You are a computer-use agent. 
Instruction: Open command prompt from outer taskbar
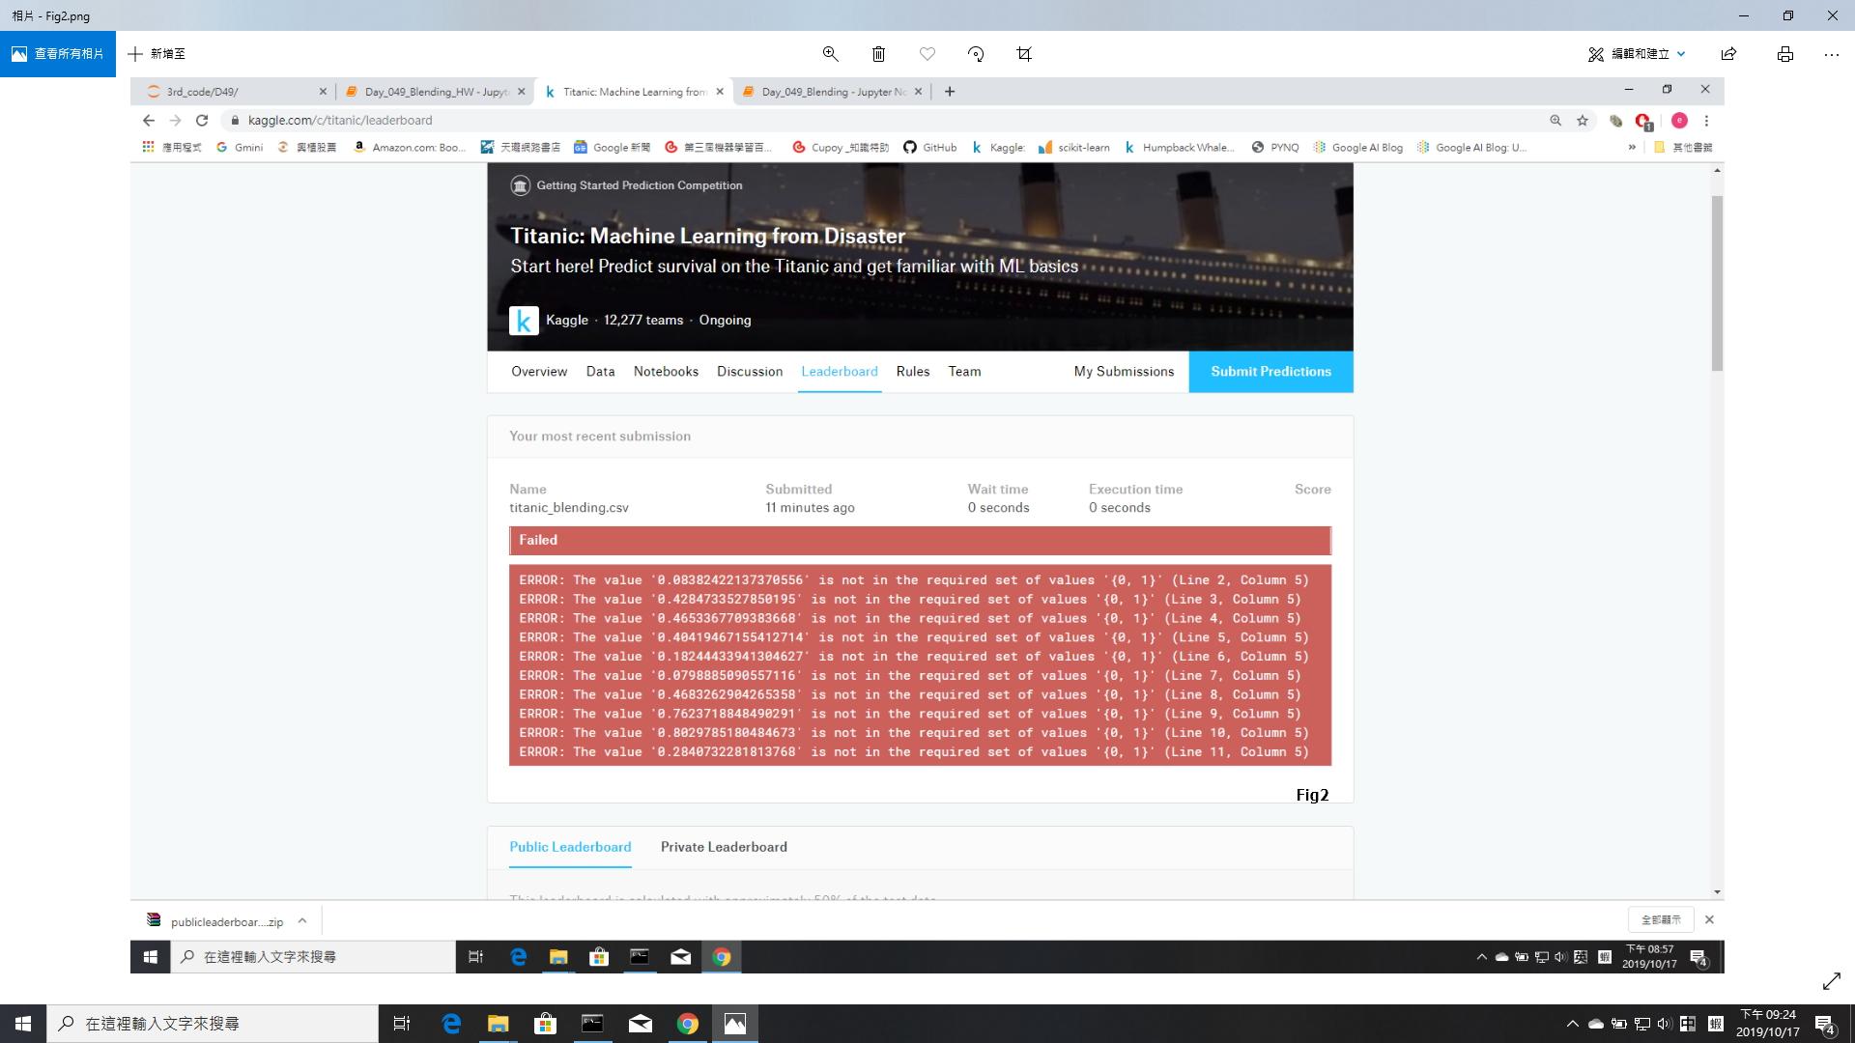point(592,1024)
